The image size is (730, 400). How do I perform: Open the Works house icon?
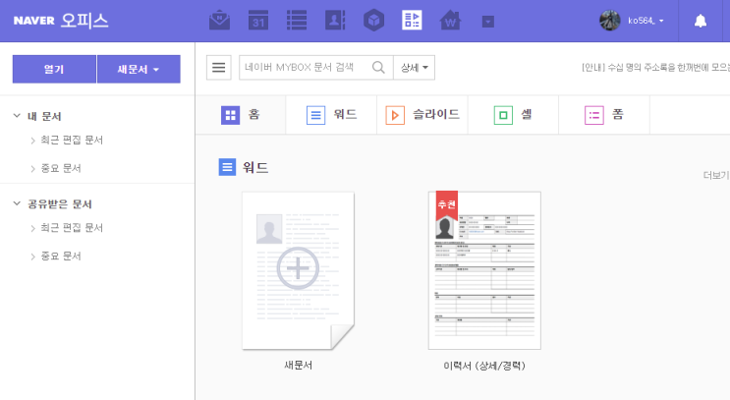click(450, 21)
